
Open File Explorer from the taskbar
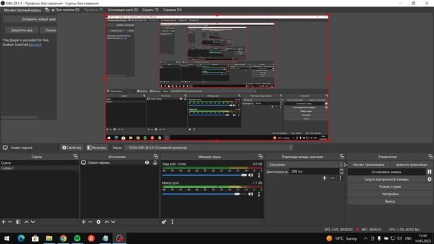[x=49, y=238]
